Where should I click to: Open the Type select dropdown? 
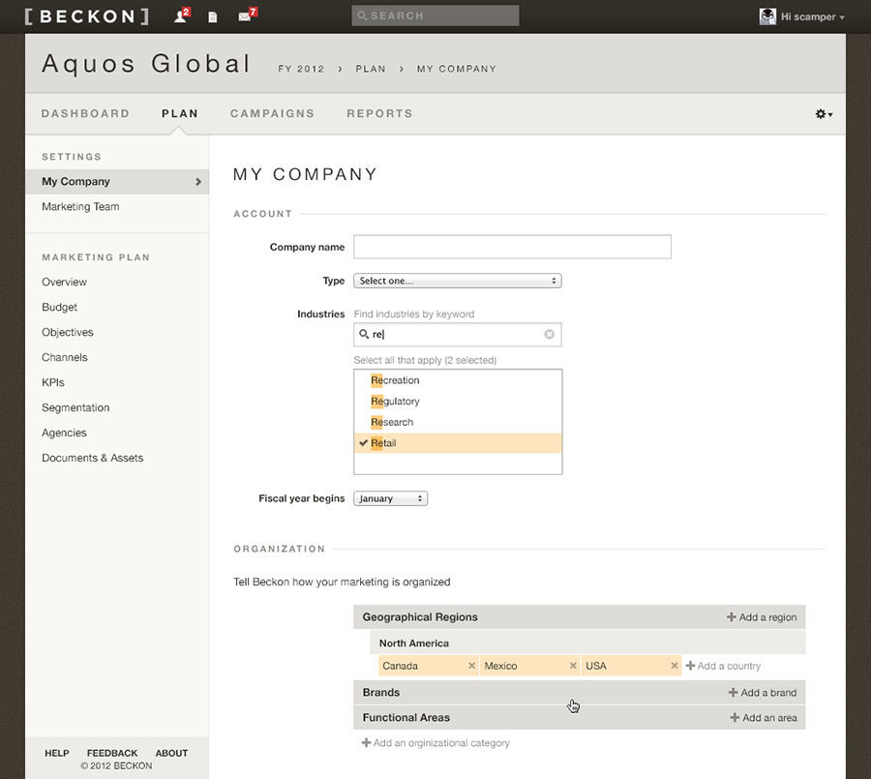pos(457,281)
